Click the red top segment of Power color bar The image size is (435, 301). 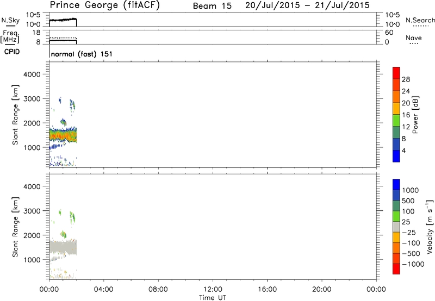[396, 73]
